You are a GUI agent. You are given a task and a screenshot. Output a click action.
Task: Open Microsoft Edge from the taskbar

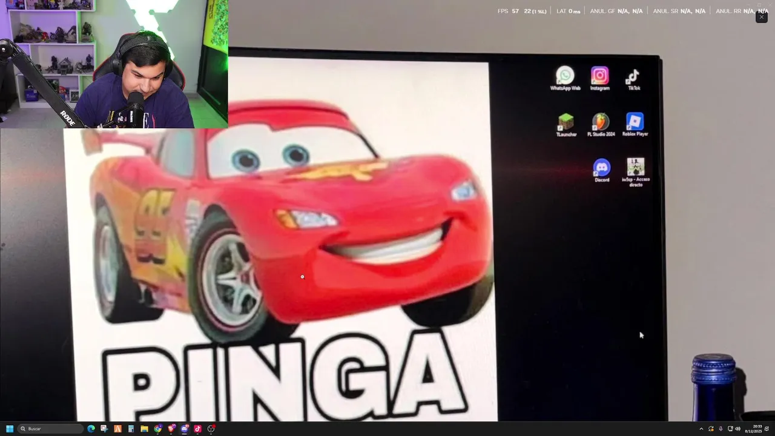(x=91, y=429)
